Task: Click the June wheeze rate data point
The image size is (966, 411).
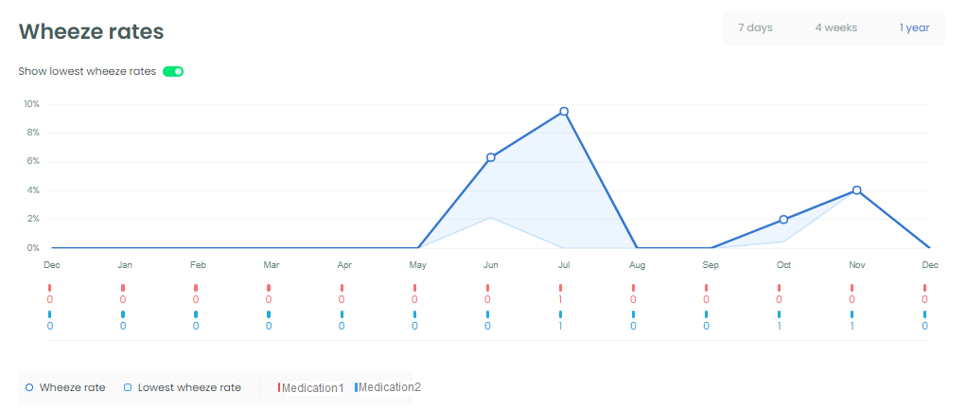Action: [491, 158]
